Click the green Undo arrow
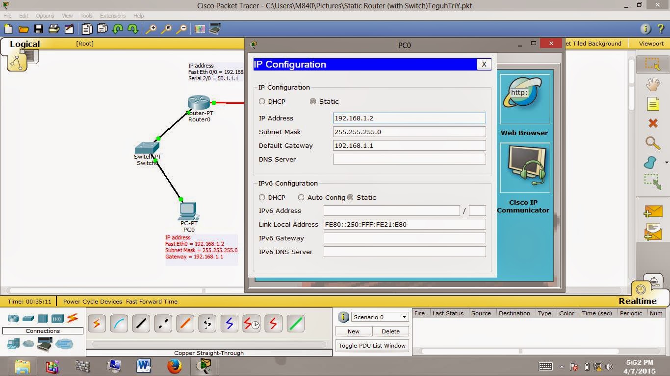 pyautogui.click(x=118, y=29)
